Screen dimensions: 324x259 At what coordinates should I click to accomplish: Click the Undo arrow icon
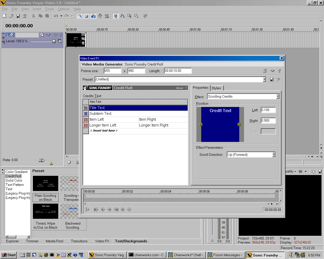click(56, 16)
